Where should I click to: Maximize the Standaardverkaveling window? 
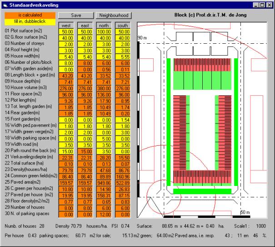(x=262, y=5)
